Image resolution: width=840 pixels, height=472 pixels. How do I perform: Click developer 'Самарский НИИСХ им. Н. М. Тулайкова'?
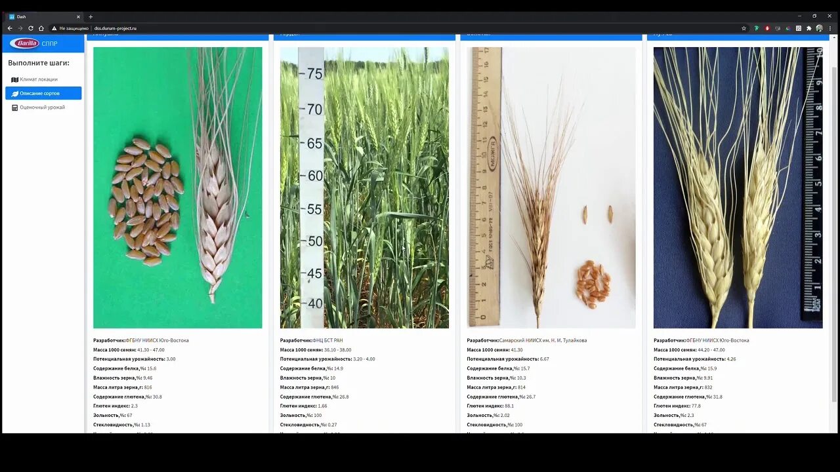[x=527, y=340]
